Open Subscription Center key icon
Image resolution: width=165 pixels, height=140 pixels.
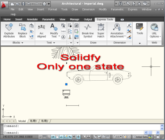point(128,4)
